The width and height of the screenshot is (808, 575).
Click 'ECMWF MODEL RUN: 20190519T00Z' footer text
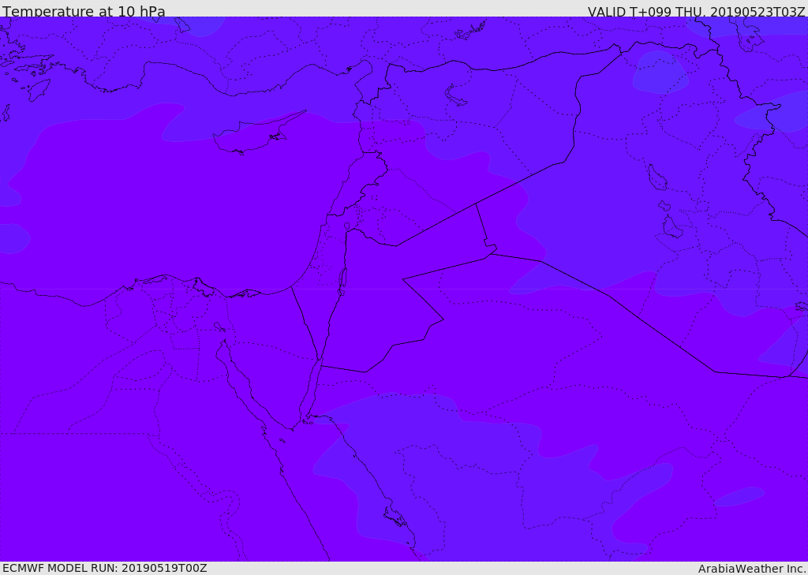(x=105, y=568)
